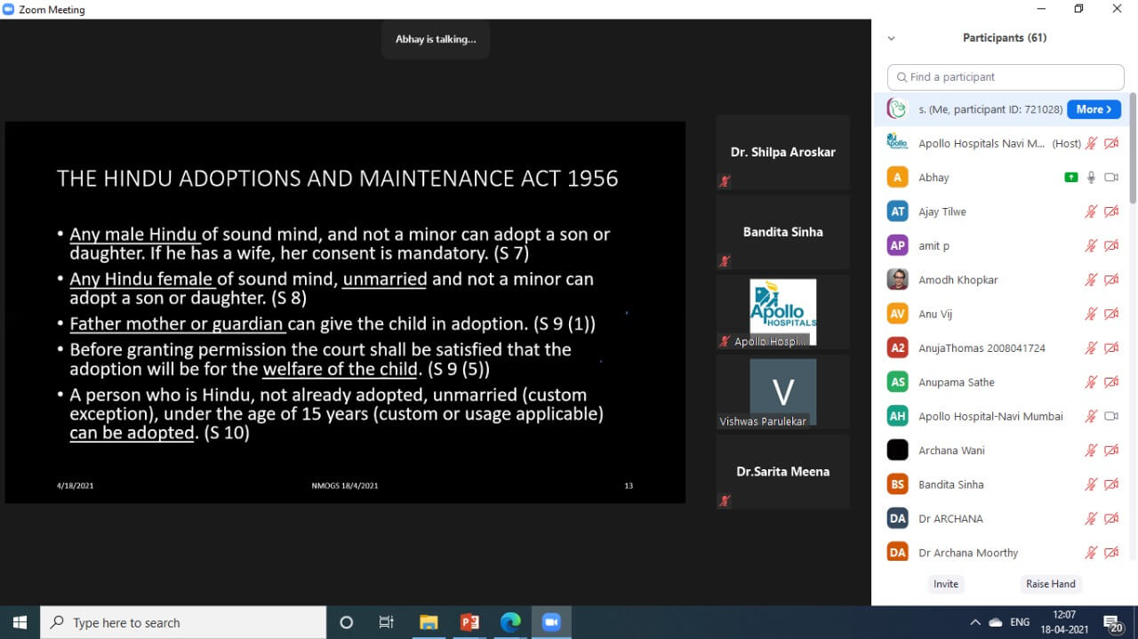Click the Find a participant search box
Screen dimensions: 1138x639
coord(1006,77)
